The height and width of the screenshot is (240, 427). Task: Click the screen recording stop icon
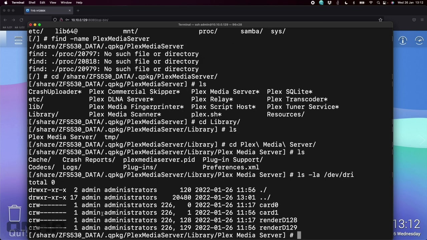313,3
